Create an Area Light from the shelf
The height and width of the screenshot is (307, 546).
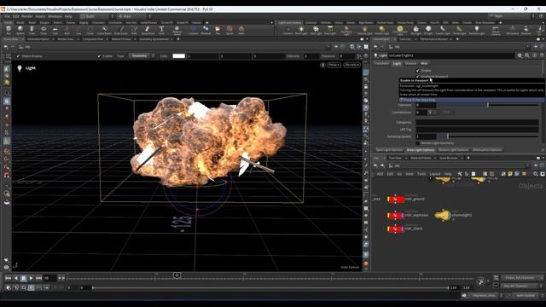330,31
